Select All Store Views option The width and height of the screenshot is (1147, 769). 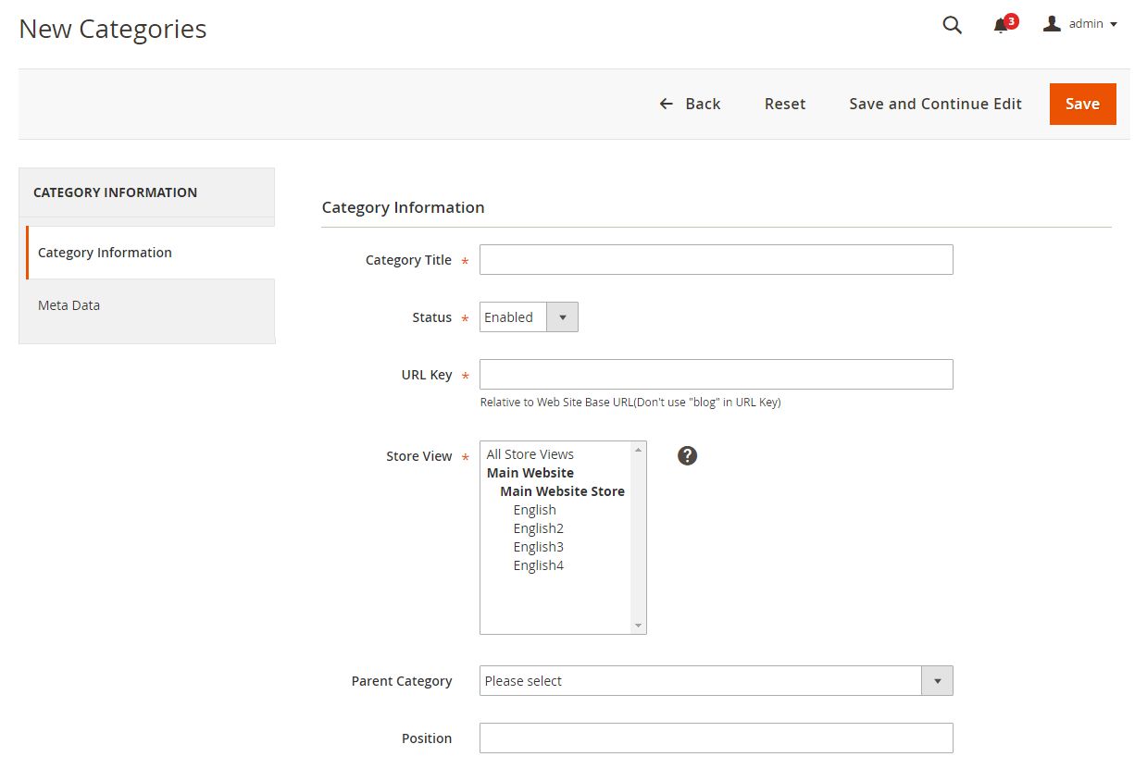[530, 454]
